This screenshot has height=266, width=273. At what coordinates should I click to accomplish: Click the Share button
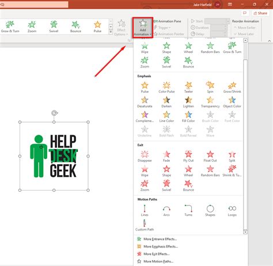click(x=260, y=13)
